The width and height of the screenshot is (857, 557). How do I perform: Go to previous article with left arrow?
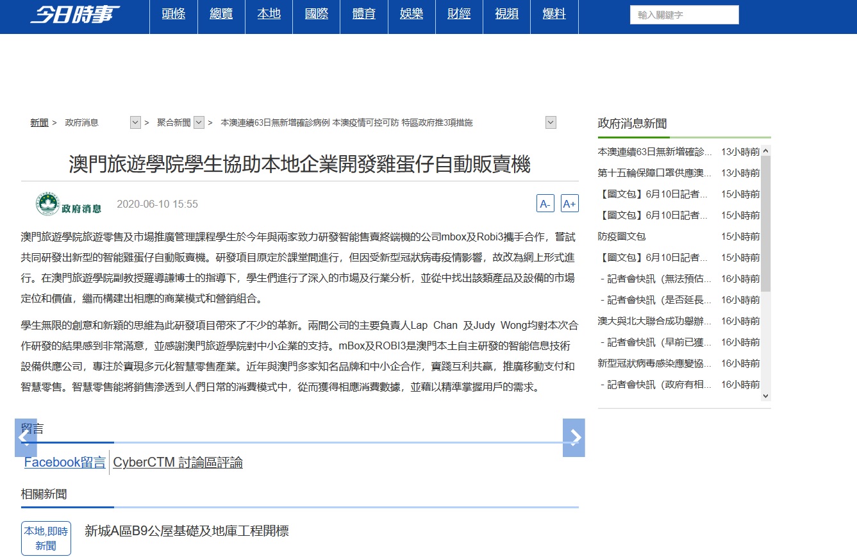click(x=26, y=438)
